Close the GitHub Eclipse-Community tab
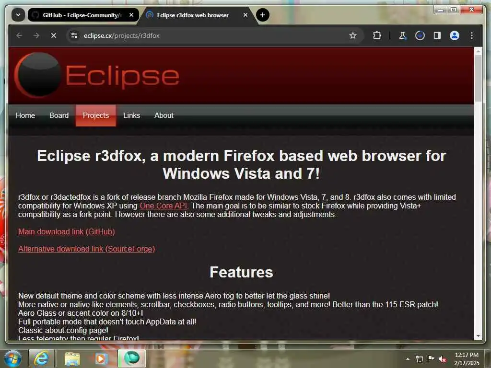The height and width of the screenshot is (368, 491). tap(131, 15)
